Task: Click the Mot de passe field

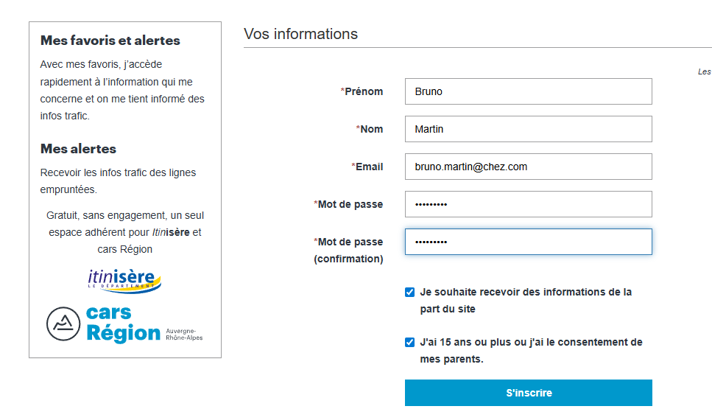Action: point(528,204)
